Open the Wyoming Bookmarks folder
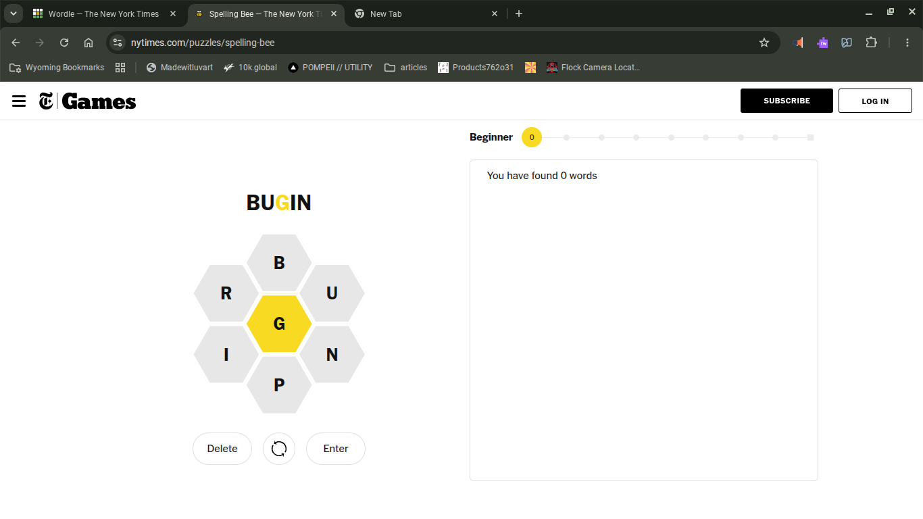This screenshot has height=519, width=923. (57, 68)
